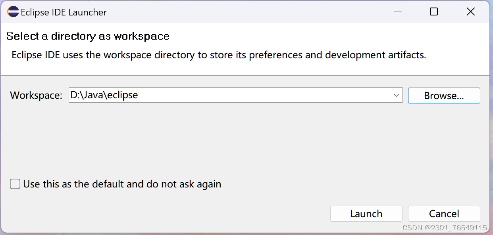
Task: Click the Eclipse logo in the title bar
Action: tap(12, 11)
